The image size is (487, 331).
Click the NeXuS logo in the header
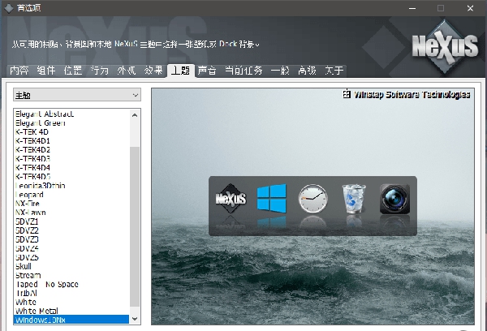(x=445, y=47)
